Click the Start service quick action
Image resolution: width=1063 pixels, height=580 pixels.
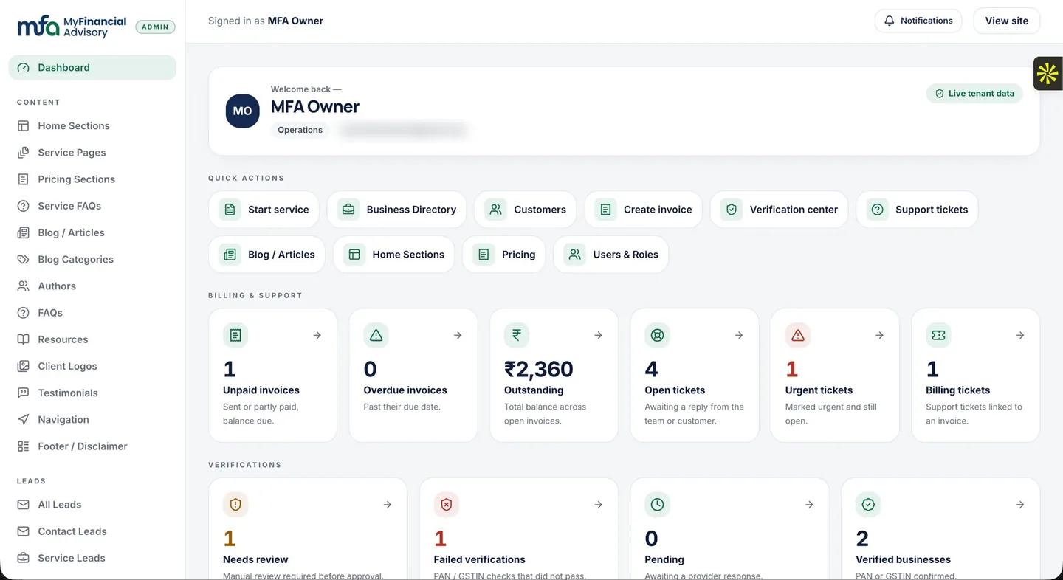click(264, 210)
